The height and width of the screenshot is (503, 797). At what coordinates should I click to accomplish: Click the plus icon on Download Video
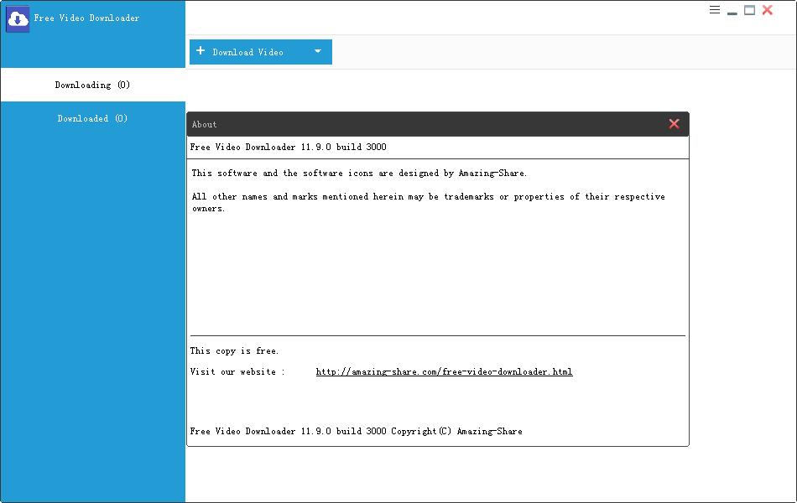(x=201, y=51)
